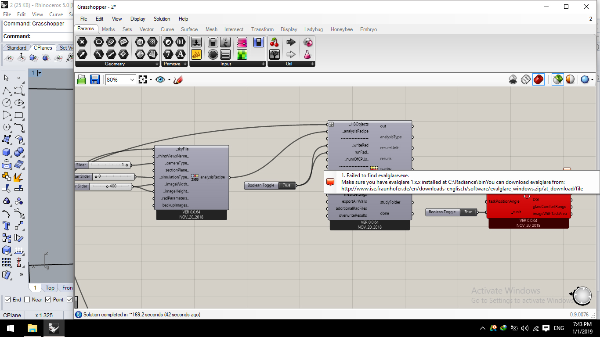600x337 pixels.
Task: Toggle the Boolean Toggle wired to _runIt
Action: click(x=451, y=212)
